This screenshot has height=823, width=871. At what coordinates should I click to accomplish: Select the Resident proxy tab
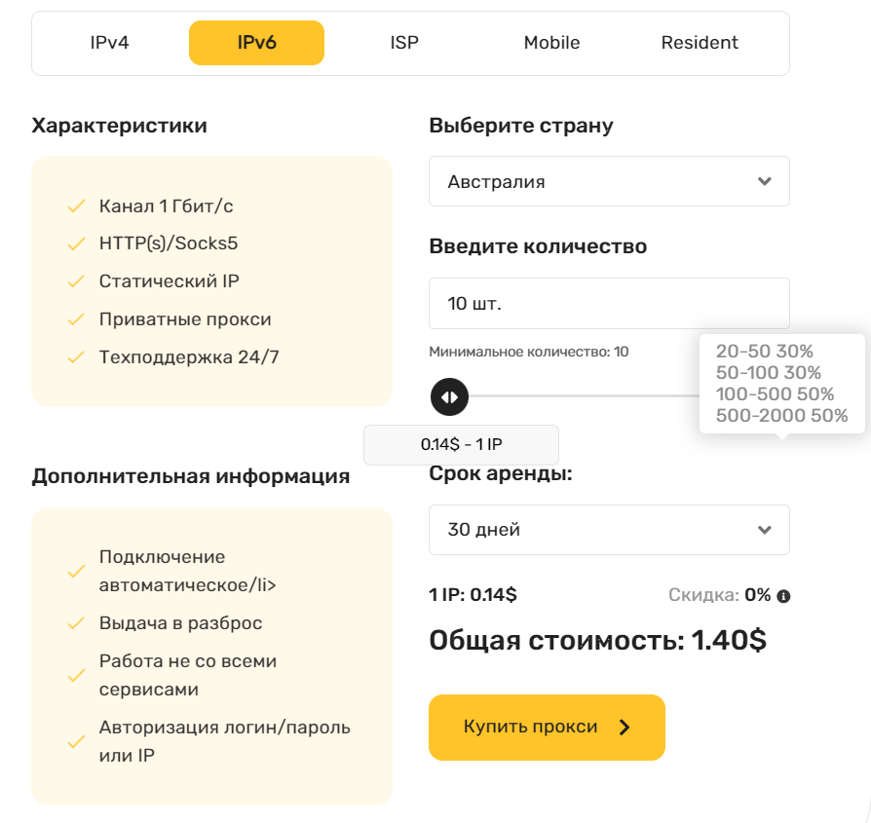(700, 43)
